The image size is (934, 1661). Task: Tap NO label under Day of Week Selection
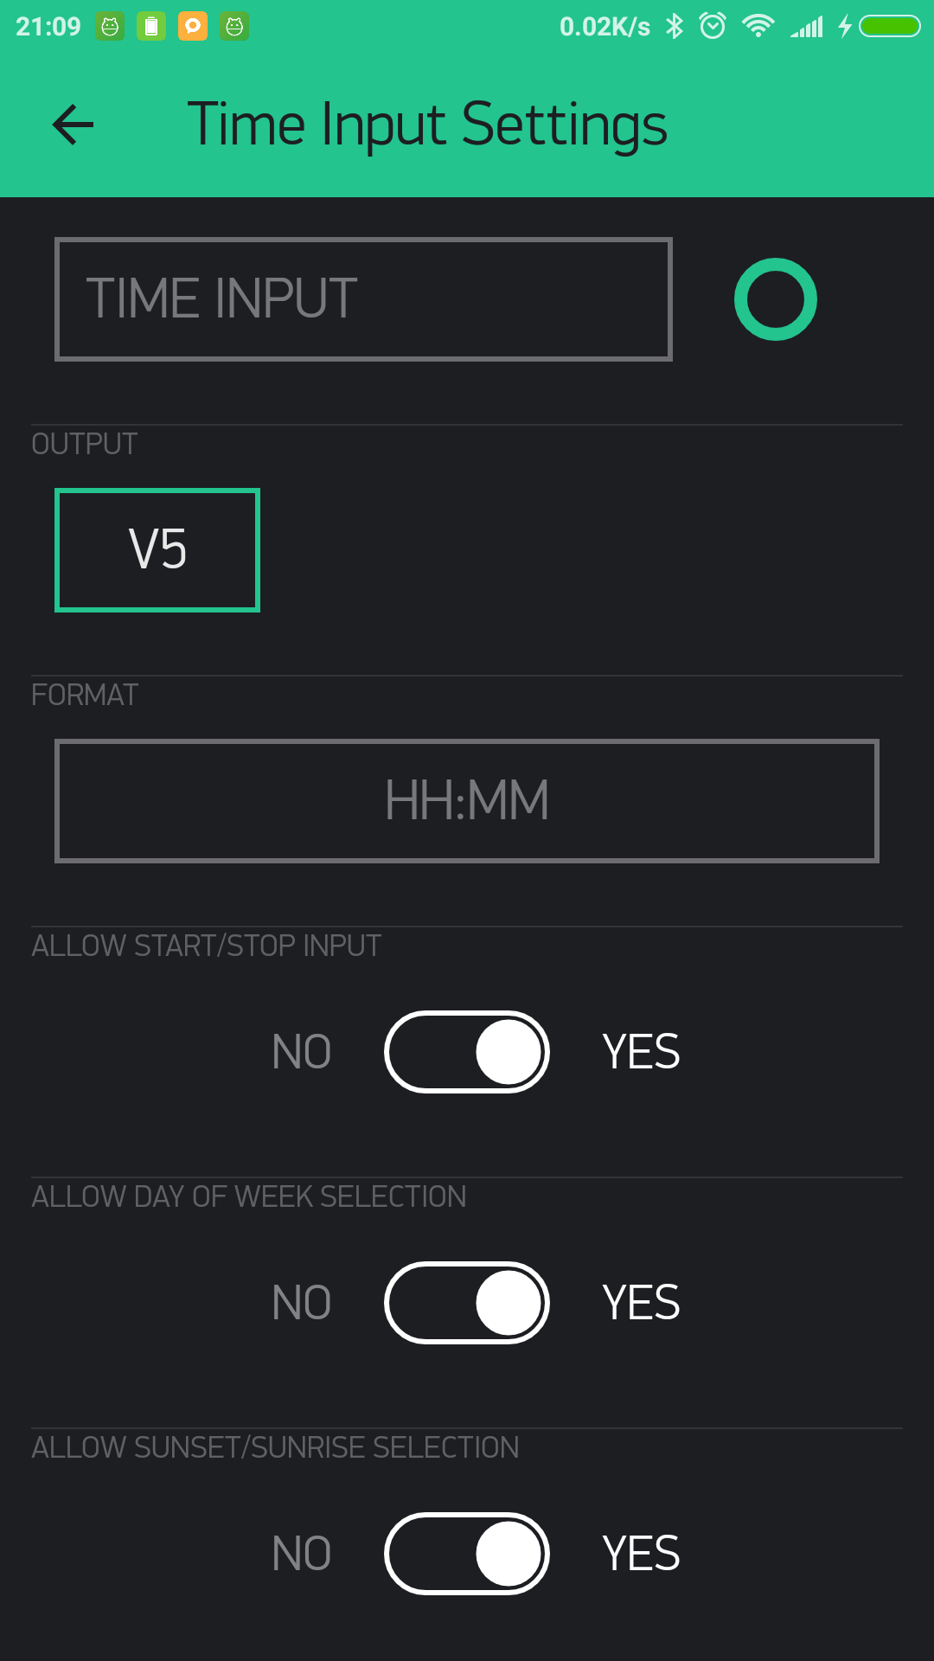(301, 1303)
